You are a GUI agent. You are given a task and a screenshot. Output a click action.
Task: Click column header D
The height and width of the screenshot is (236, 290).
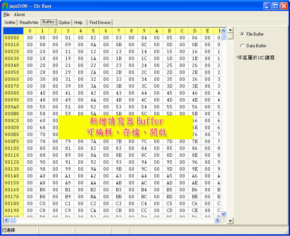[x=195, y=31]
